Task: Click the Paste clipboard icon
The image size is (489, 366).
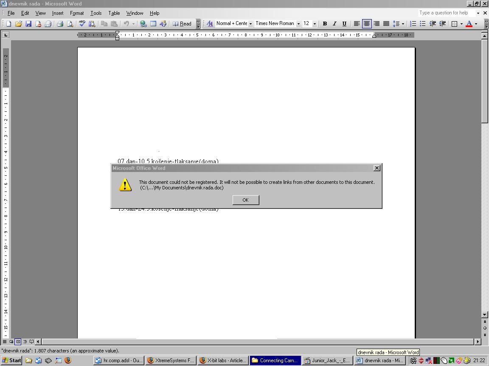Action: 114,24
